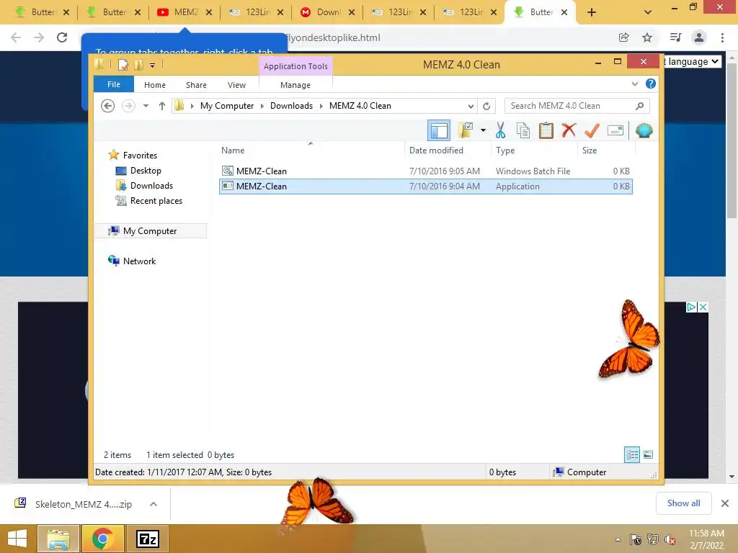
Task: Expand the ribbon with the chevron
Action: pyautogui.click(x=635, y=84)
